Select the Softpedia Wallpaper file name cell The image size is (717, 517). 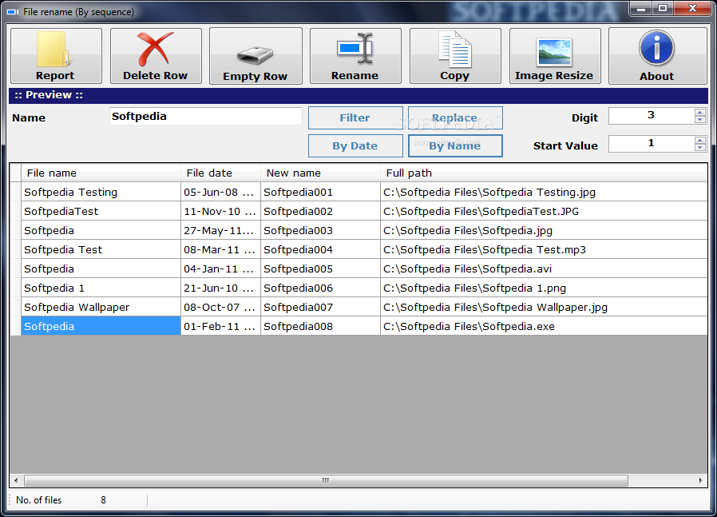tap(101, 308)
